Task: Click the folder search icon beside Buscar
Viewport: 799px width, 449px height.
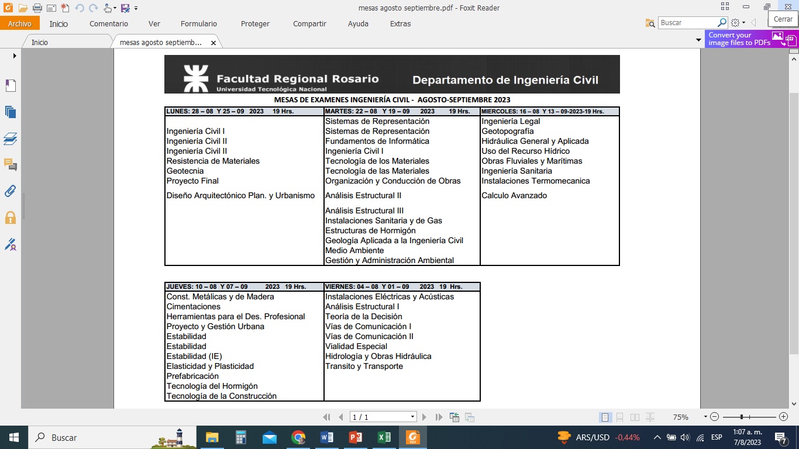Action: pyautogui.click(x=650, y=23)
